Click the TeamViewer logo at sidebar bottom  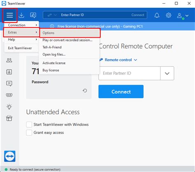(10, 156)
